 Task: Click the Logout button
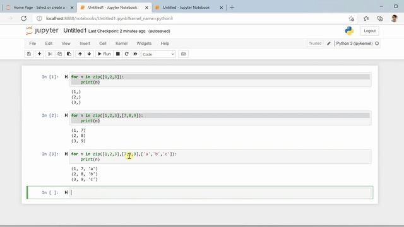point(369,31)
